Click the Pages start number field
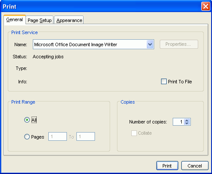The height and width of the screenshot is (174, 212). click(x=57, y=136)
